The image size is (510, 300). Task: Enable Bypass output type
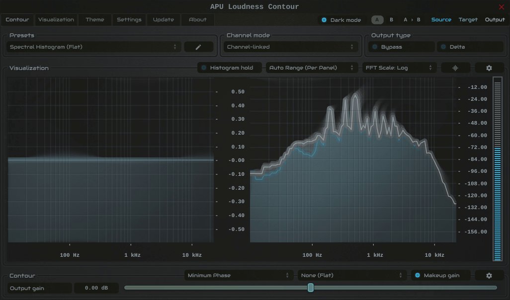tap(401, 47)
